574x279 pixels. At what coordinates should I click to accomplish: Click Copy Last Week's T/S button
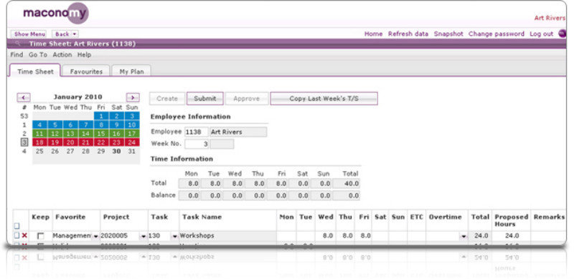(x=324, y=99)
